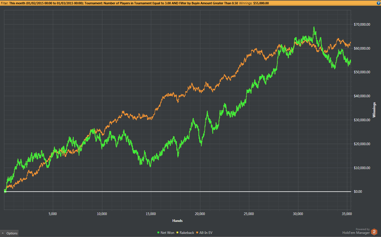Click the $30,000.00 y-axis label
The width and height of the screenshot is (381, 237).
point(362,120)
